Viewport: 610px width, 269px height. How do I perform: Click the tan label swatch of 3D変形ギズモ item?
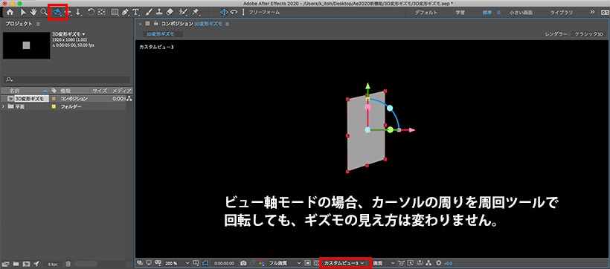click(54, 99)
